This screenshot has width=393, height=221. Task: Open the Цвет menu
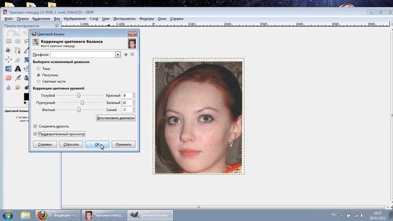tap(106, 19)
